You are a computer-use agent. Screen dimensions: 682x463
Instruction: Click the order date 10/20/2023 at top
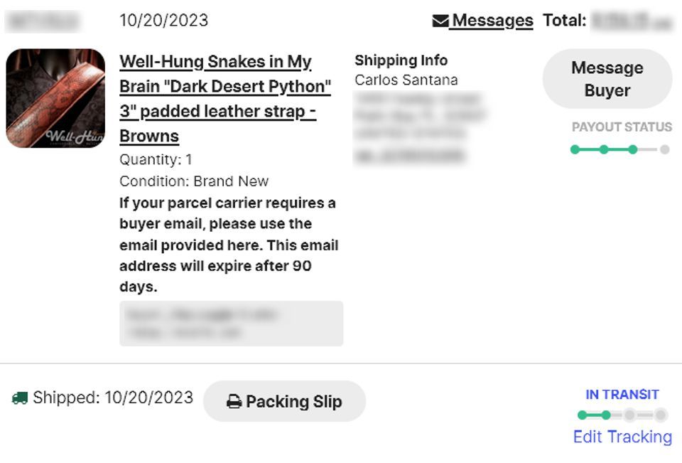point(163,20)
